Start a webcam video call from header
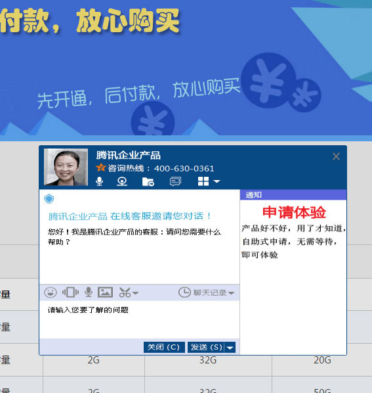The image size is (372, 393). [x=122, y=181]
